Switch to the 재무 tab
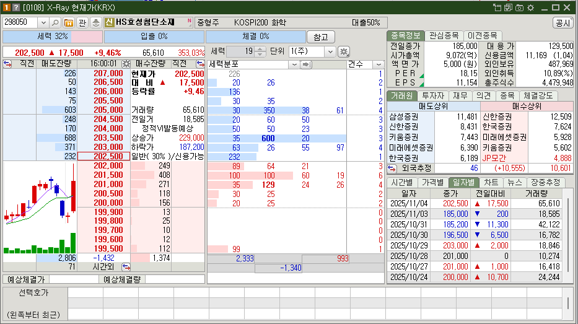The image size is (578, 324). point(460,95)
